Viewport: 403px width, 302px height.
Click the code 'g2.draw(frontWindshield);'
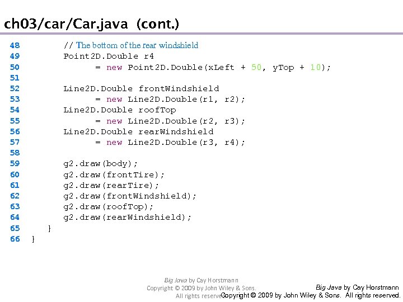130,196
